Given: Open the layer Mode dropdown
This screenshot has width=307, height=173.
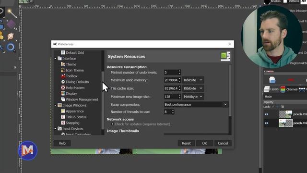Looking at the screenshot, I should coord(285,97).
